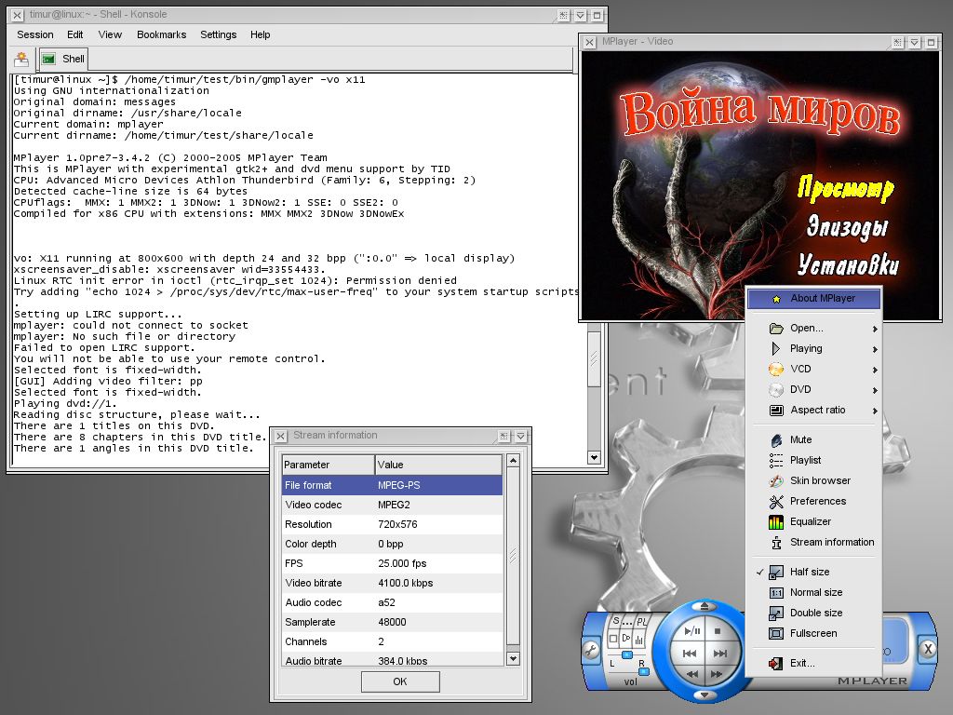Skip to previous chapter on the player wheel

pyautogui.click(x=690, y=654)
